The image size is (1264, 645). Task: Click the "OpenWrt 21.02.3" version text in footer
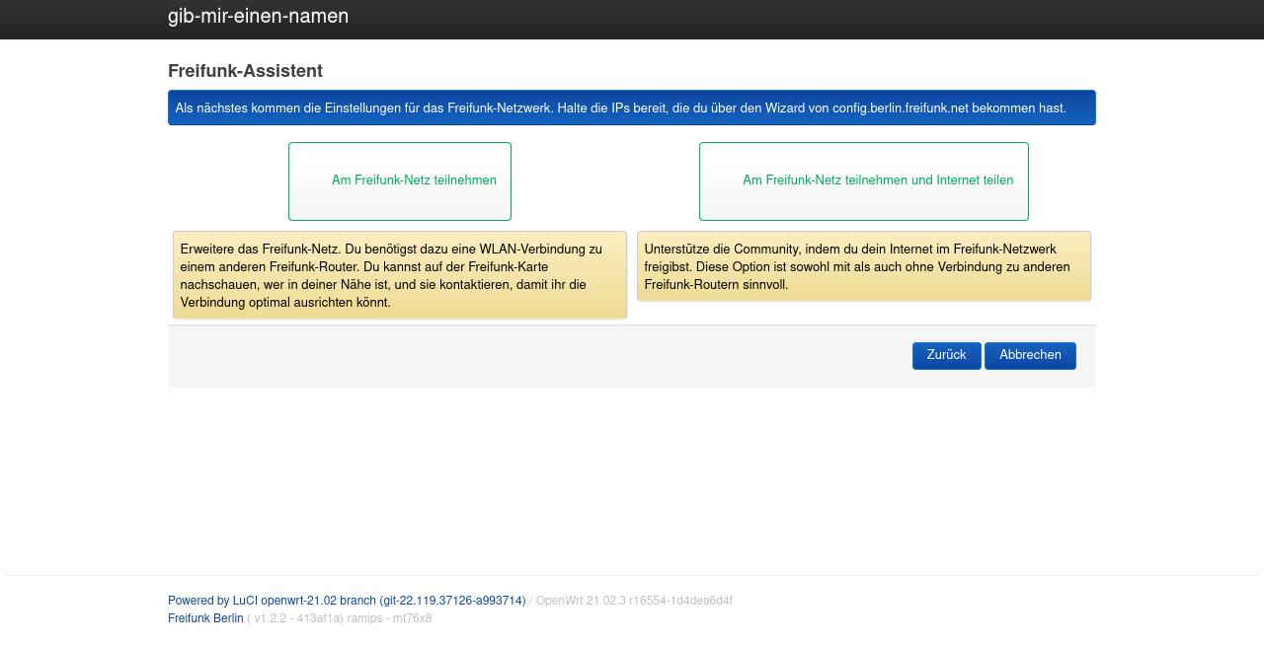(x=581, y=601)
